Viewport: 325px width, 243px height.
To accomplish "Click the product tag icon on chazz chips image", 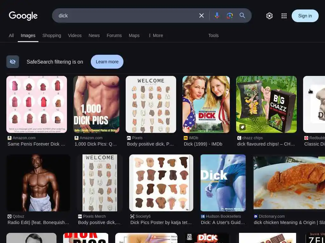I will 242,127.
